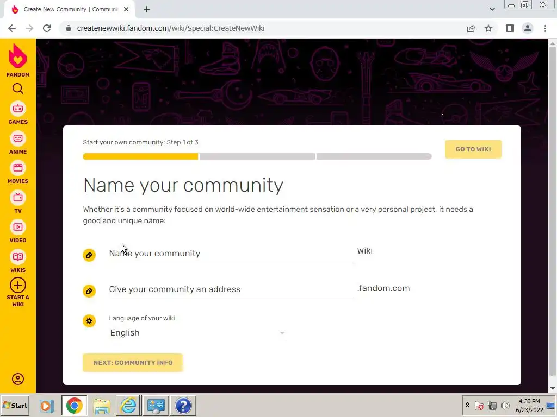Open the Video section in sidebar
557x417 pixels.
click(x=18, y=231)
